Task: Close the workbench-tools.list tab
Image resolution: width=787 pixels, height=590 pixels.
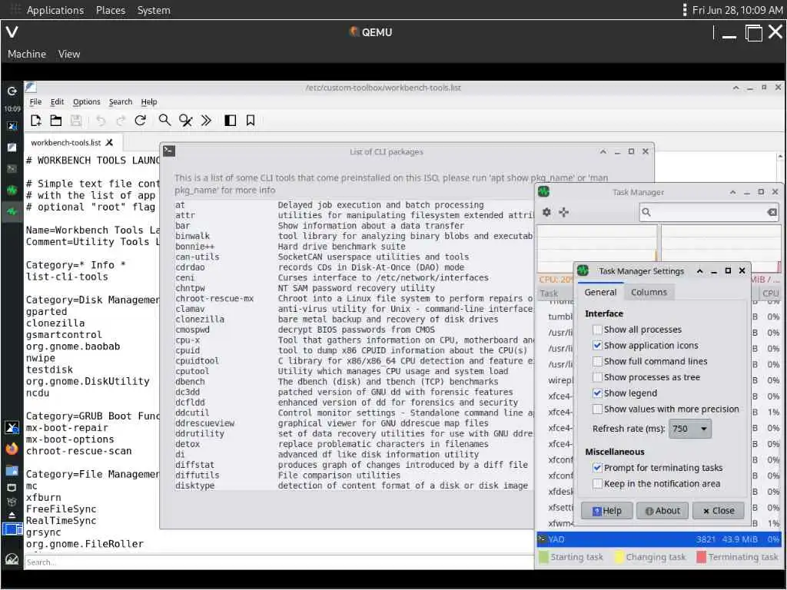Action: click(x=109, y=142)
